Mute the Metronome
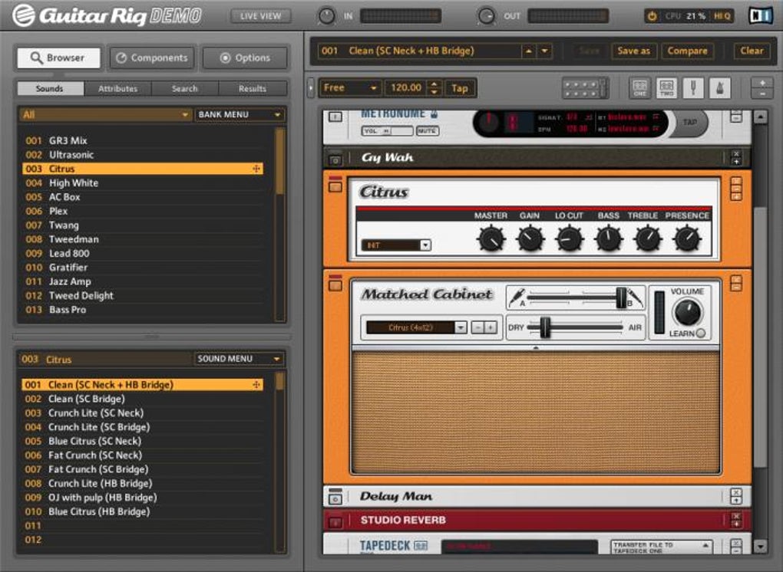The height and width of the screenshot is (572, 783). coord(427,131)
